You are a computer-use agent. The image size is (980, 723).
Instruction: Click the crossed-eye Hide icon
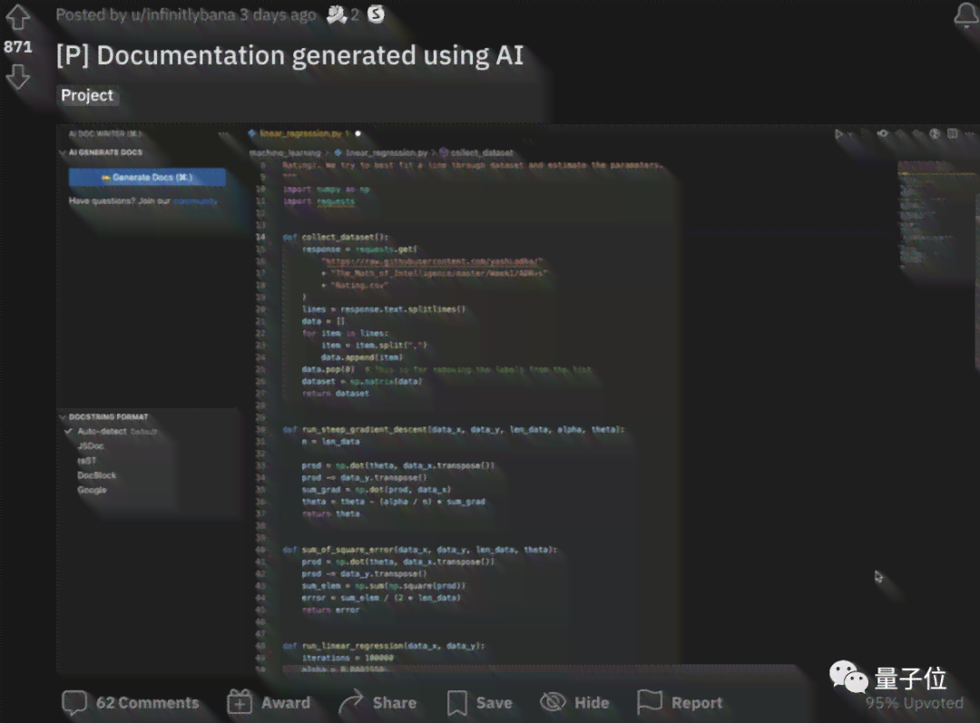[x=553, y=702]
